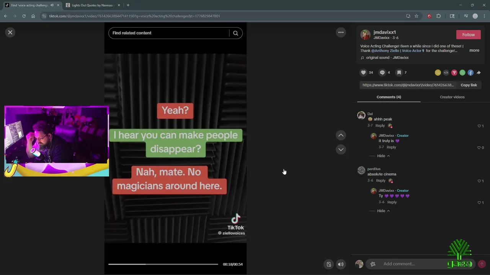Close the Lights Out Quotes tab
The height and width of the screenshot is (275, 490).
pos(119,5)
